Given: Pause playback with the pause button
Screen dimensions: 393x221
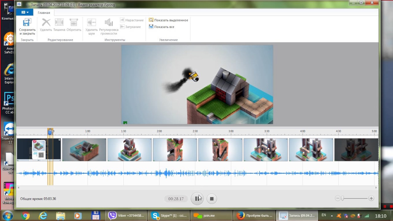Looking at the screenshot, I should (x=197, y=199).
